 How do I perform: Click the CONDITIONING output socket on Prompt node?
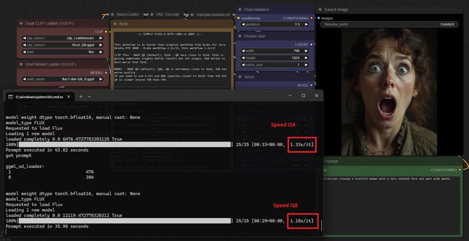[460, 170]
